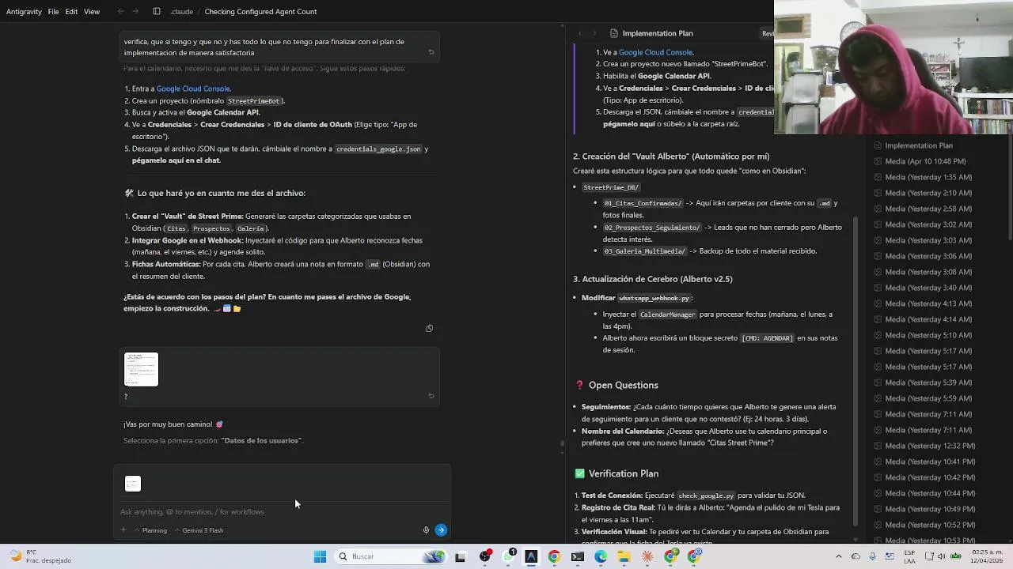
Task: Open OBS Studio from taskbar
Action: pos(485,556)
